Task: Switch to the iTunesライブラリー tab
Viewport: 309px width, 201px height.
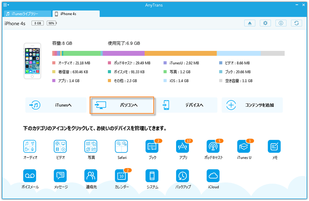Action: pos(27,14)
